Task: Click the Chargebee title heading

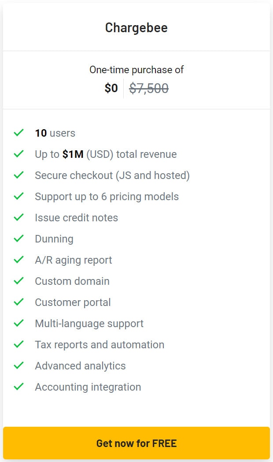Action: pyautogui.click(x=136, y=27)
